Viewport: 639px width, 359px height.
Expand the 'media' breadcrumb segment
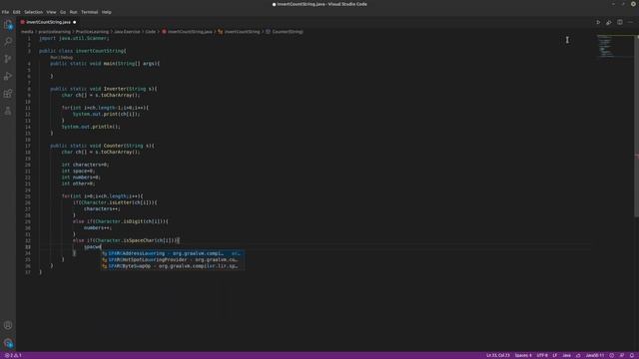27,32
